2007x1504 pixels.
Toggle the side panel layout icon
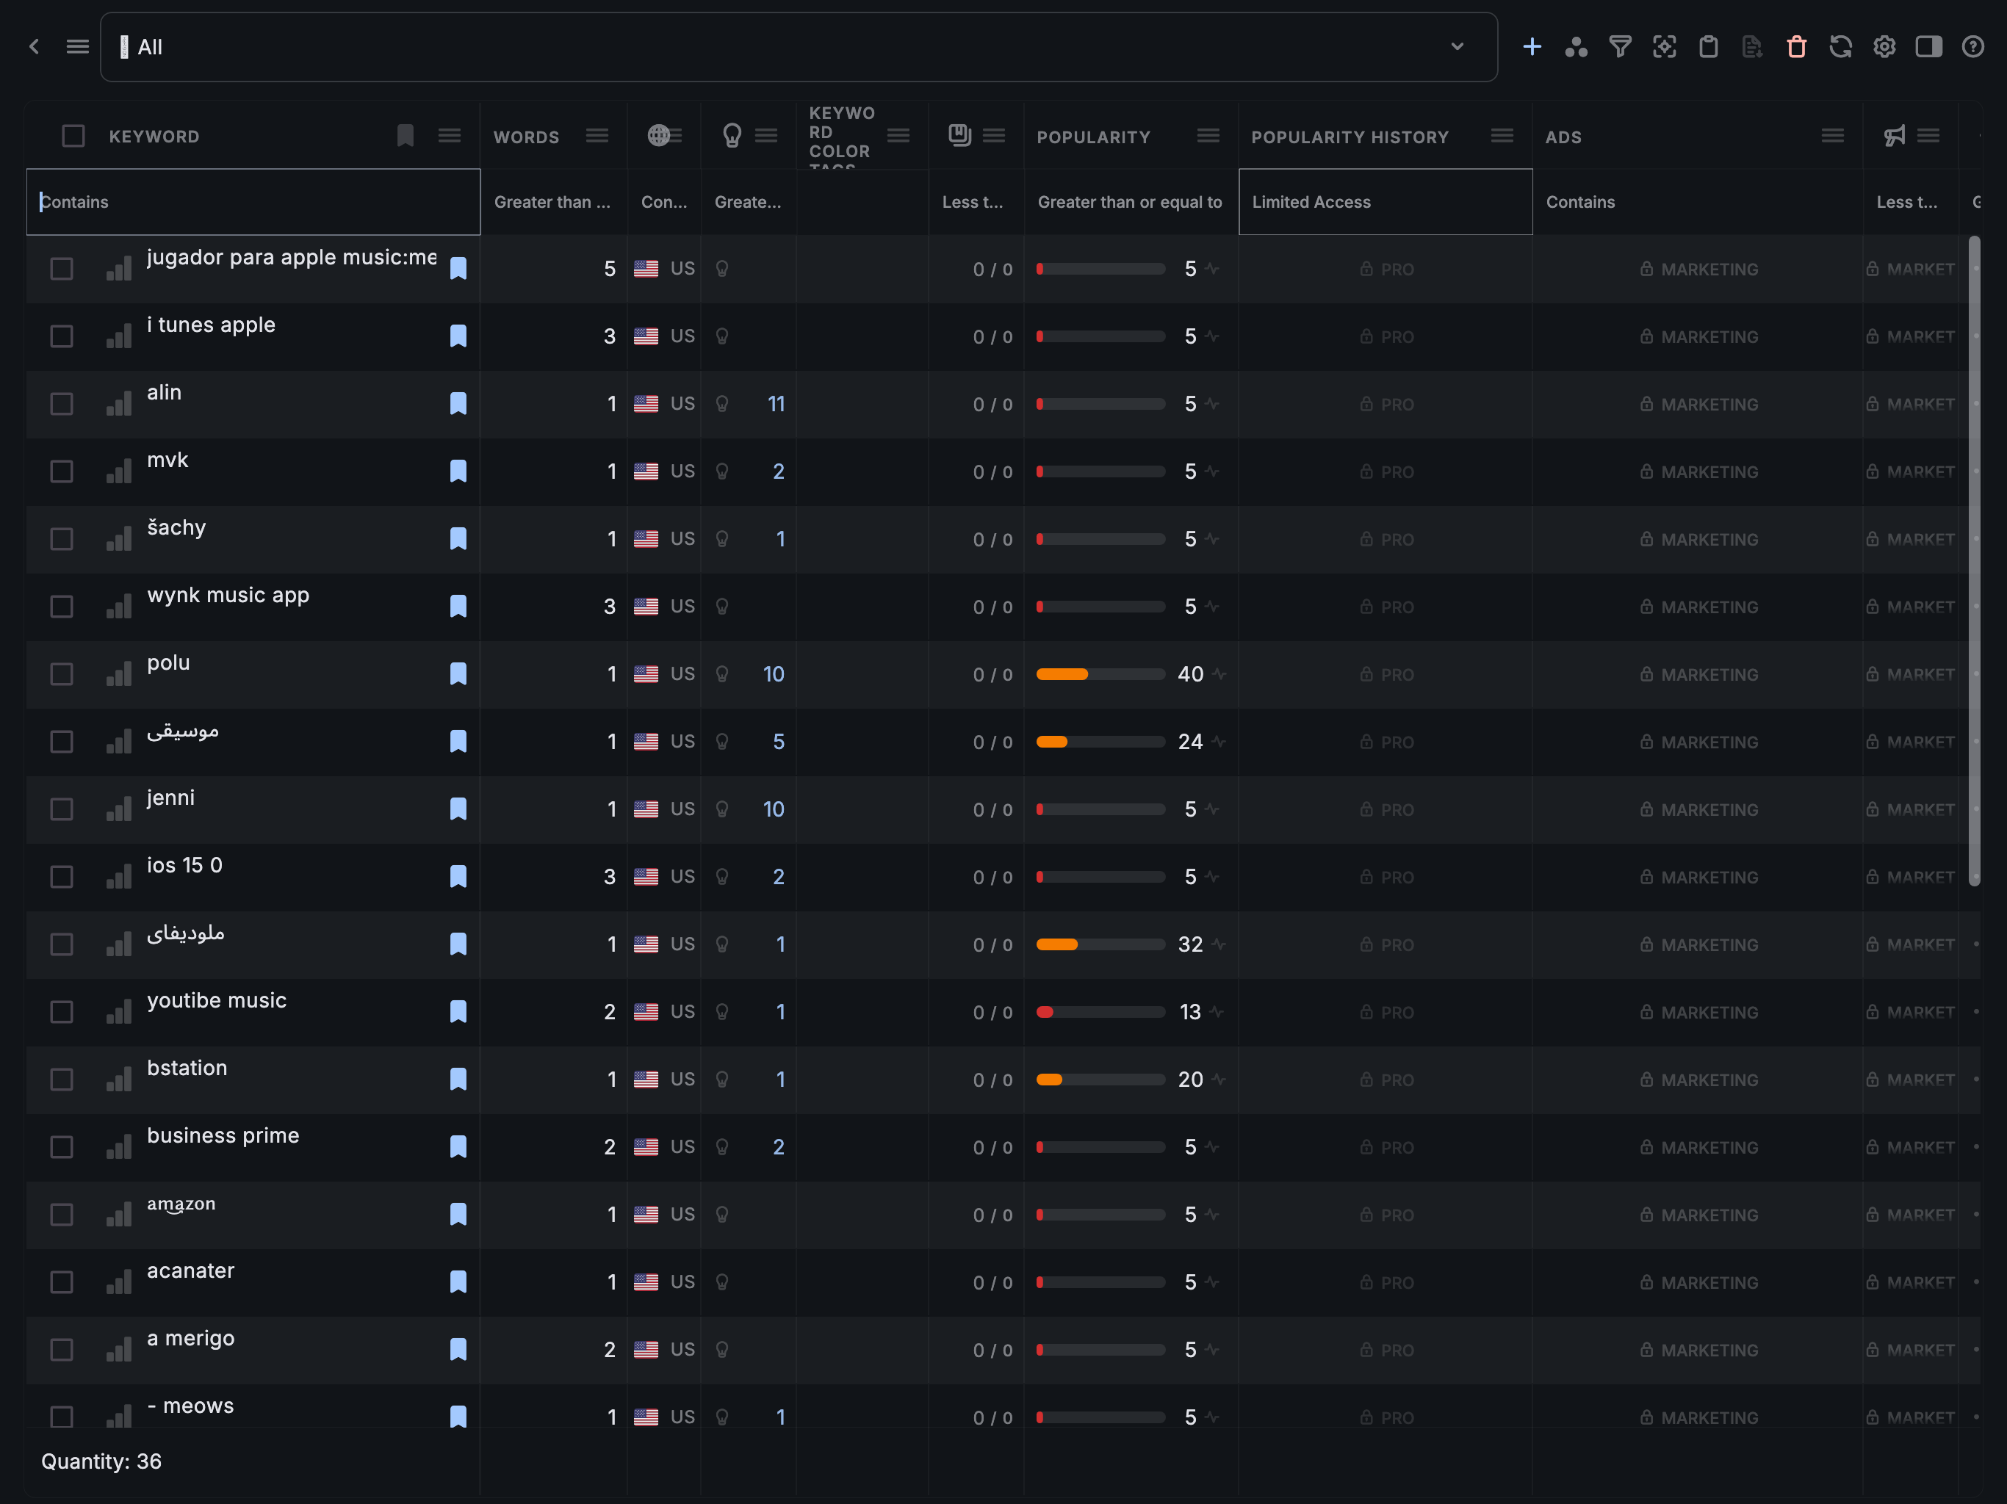[x=1928, y=47]
